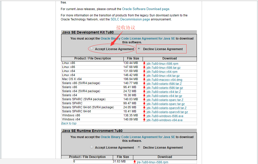This screenshot has height=164, width=258.
Task: Download jre-7u80-linux-i586.rpm file link
Action: (x=152, y=162)
